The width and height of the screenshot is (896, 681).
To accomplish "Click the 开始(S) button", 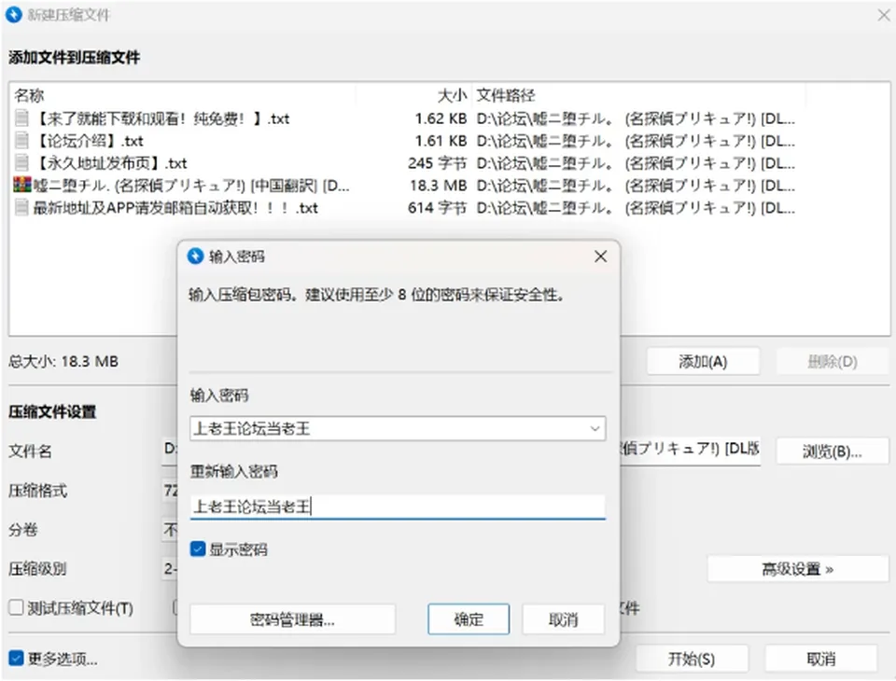I will (x=692, y=660).
